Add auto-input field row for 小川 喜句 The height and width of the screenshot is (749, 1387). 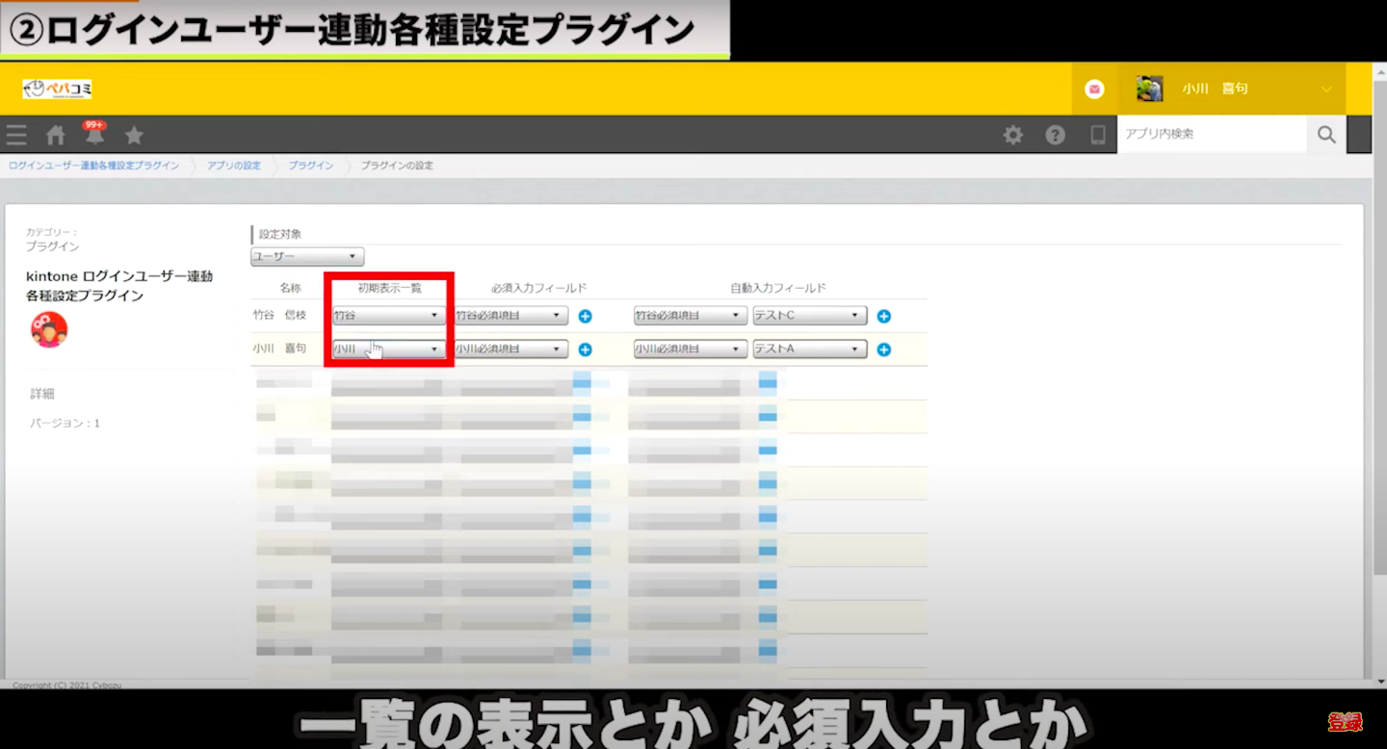point(883,349)
